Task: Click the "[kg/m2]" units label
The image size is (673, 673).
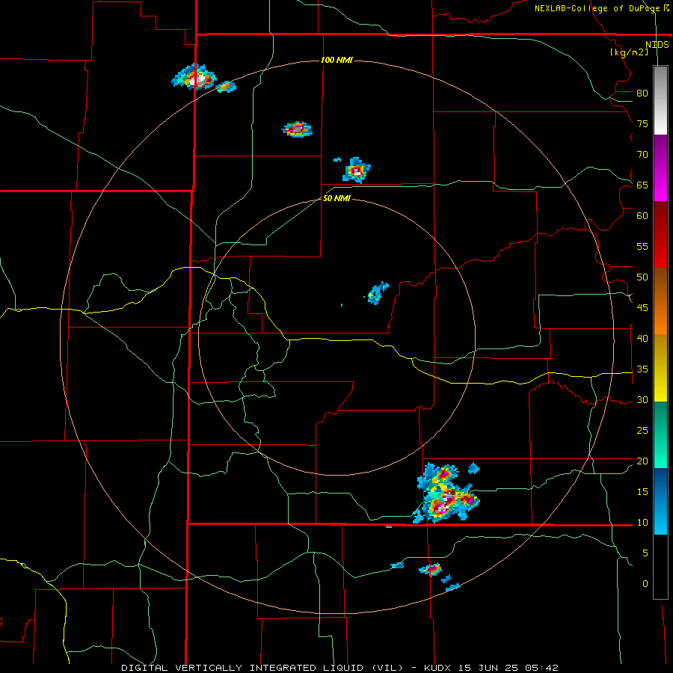Action: point(629,52)
